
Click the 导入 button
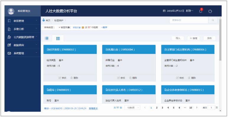coord(178,38)
